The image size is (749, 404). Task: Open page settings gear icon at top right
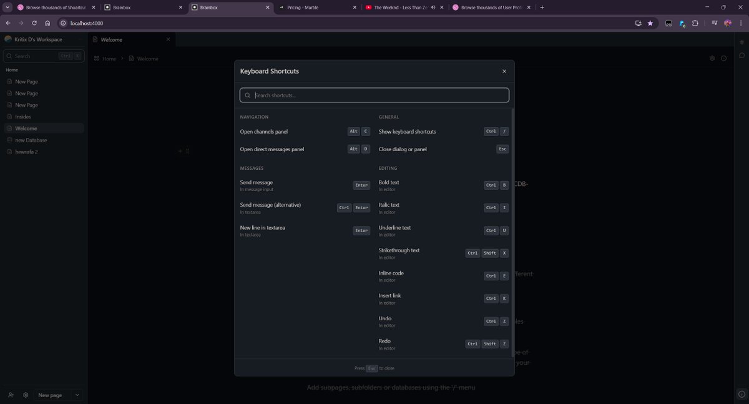[712, 58]
